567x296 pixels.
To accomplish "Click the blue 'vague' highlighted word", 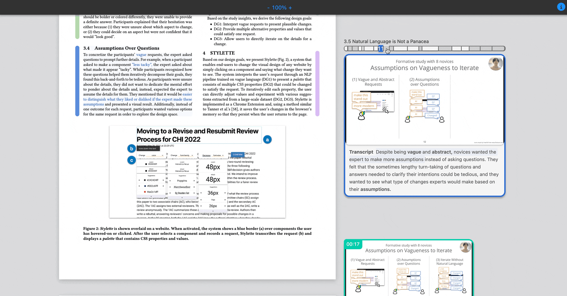I will coord(141,55).
